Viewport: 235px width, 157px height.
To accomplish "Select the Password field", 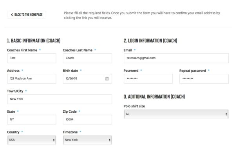I will click(148, 78).
